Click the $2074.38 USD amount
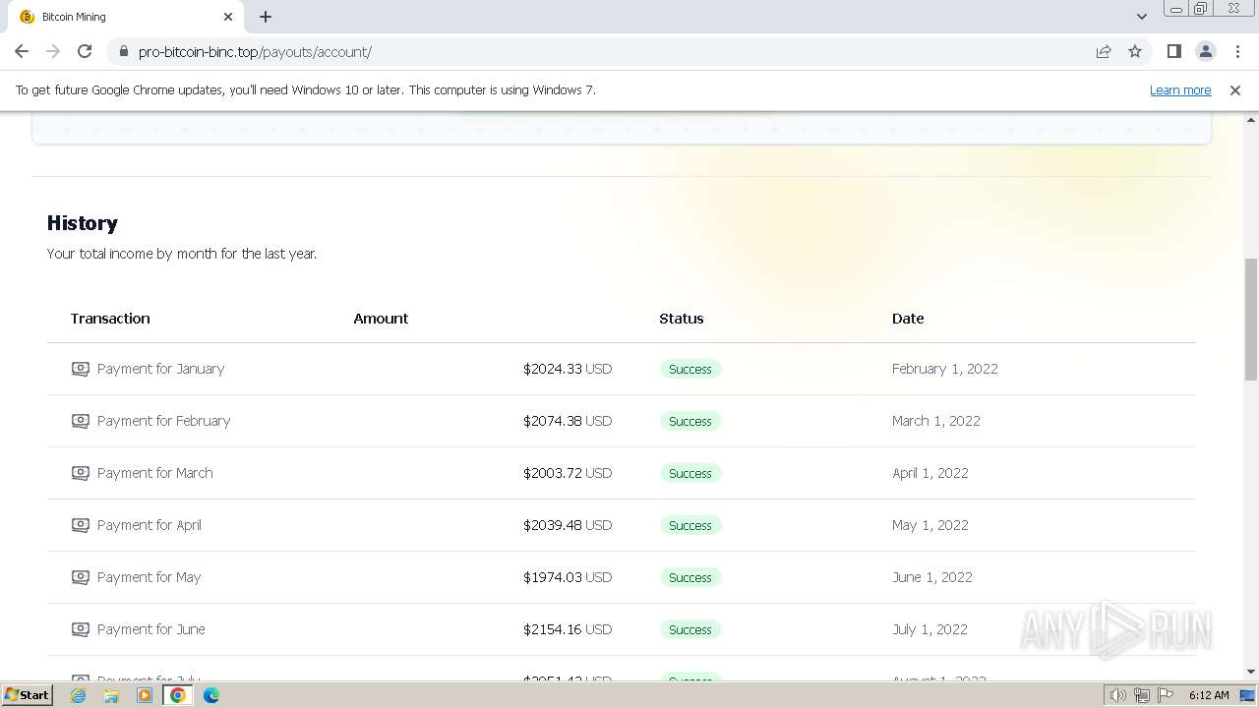1259x708 pixels. [x=568, y=421]
